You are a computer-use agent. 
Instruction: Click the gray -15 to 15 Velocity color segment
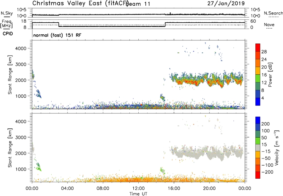(258, 148)
